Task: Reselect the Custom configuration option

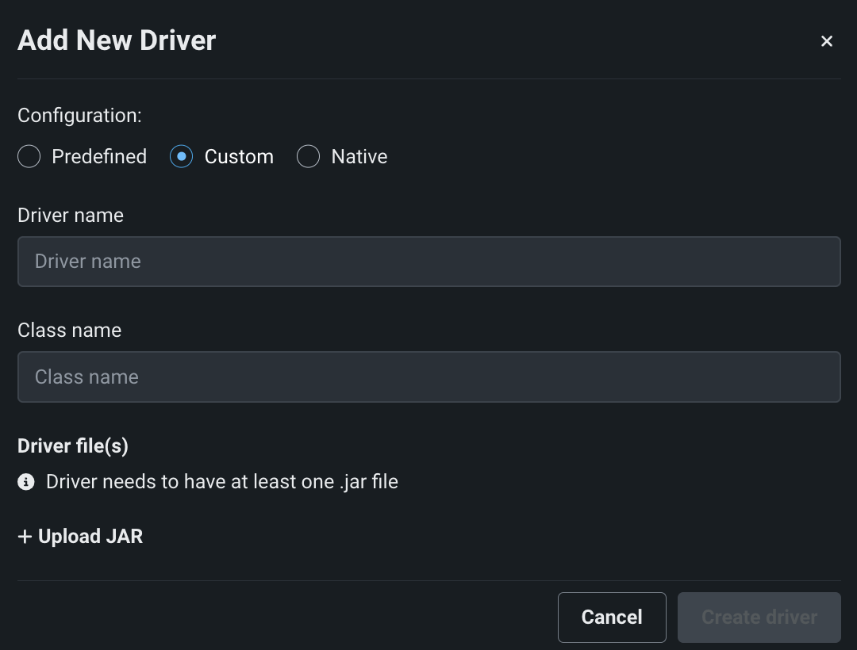Action: pyautogui.click(x=181, y=156)
